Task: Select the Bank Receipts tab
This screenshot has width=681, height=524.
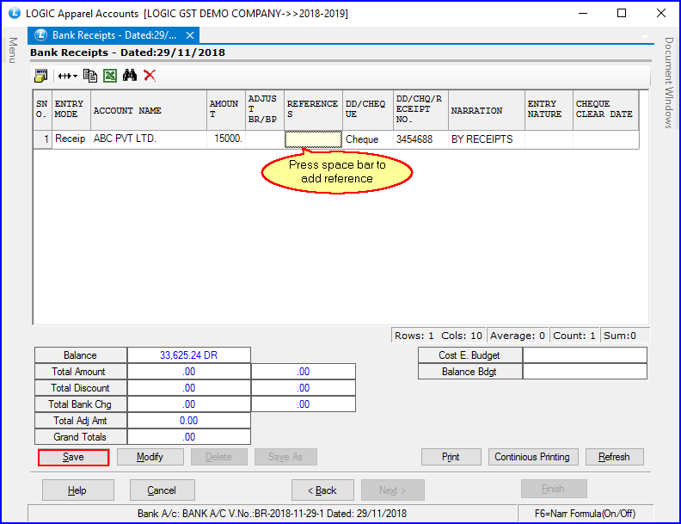Action: [113, 35]
